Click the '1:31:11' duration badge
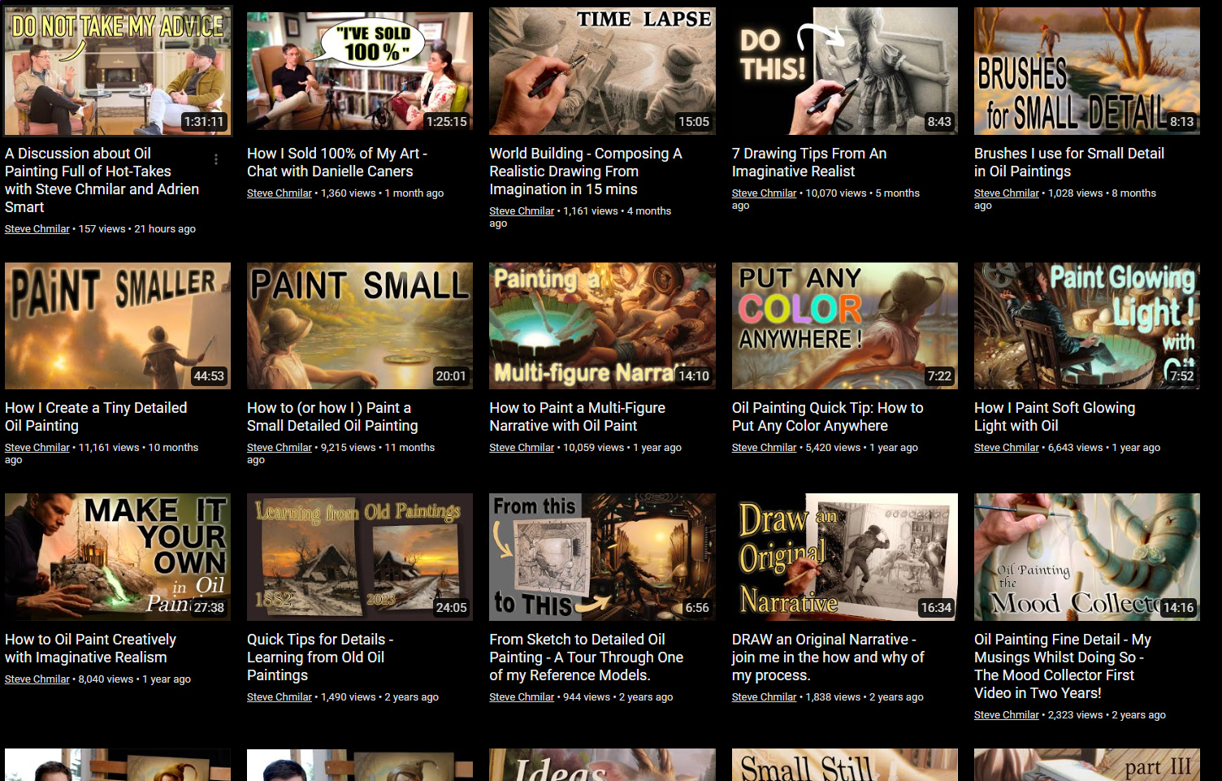Viewport: 1222px width, 781px height. 204,122
